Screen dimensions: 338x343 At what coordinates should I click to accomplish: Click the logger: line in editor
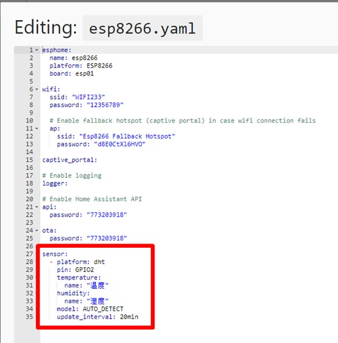click(55, 183)
